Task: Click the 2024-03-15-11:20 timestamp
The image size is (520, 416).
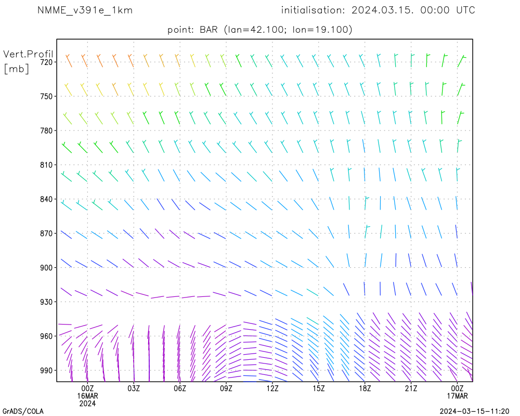Action: pos(475,411)
